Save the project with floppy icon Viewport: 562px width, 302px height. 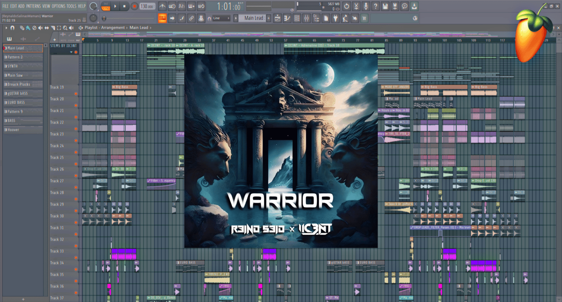[386, 6]
